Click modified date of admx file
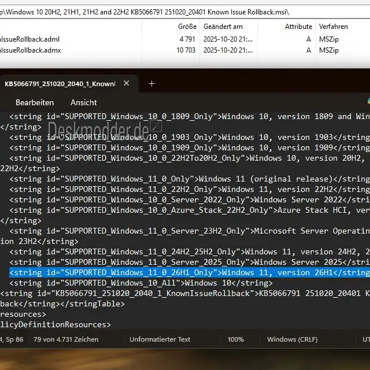 point(228,50)
